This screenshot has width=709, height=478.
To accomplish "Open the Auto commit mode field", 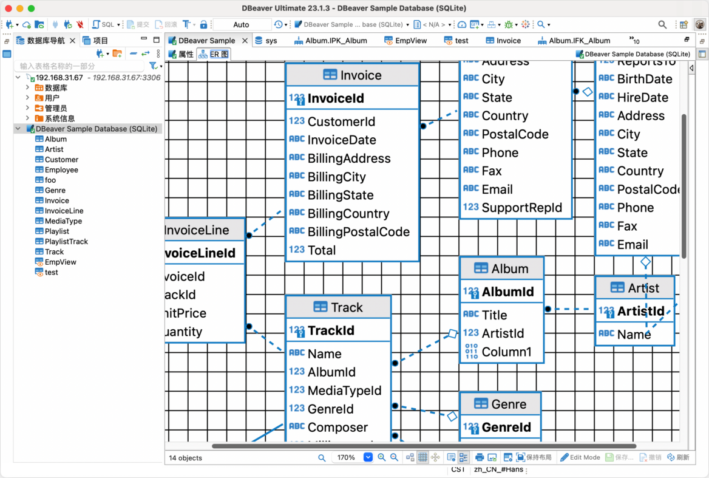I will [242, 24].
